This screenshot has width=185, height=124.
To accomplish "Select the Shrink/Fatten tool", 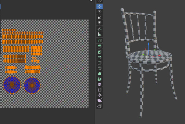I will click(x=99, y=95).
